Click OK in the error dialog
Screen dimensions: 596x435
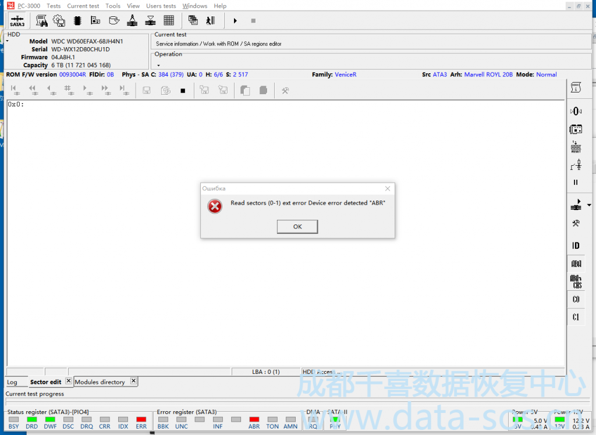pyautogui.click(x=297, y=226)
